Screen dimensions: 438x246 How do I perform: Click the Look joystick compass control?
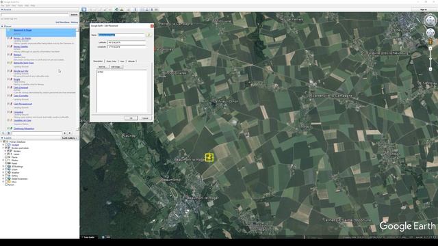(430, 20)
